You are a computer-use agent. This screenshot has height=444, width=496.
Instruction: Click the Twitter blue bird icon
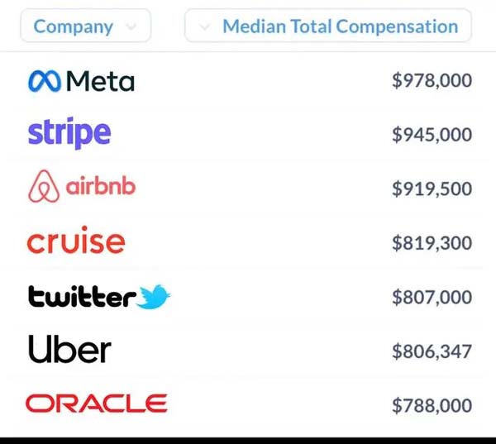click(154, 297)
